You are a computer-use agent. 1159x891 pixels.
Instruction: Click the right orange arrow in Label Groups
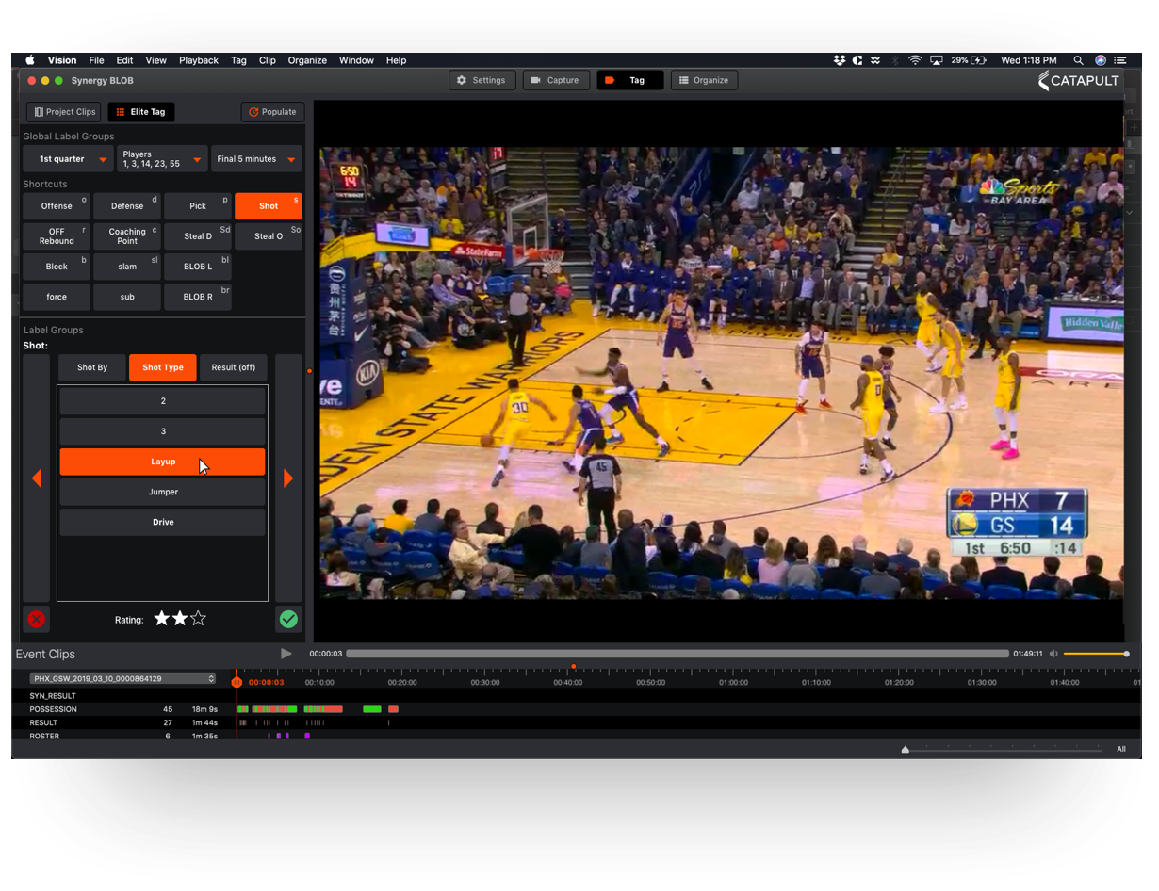288,478
